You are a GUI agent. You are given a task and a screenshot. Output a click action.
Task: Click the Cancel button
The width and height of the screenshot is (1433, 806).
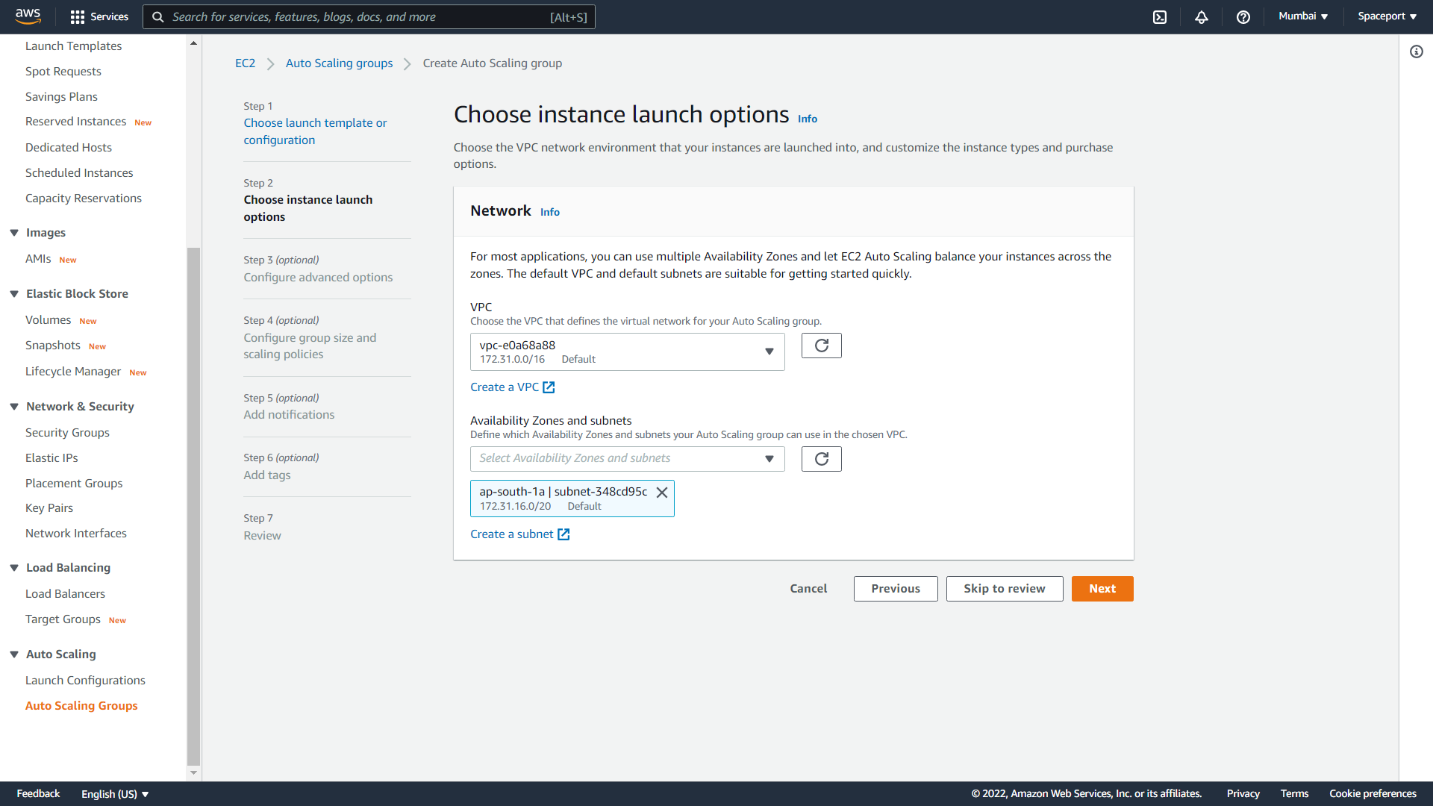tap(808, 589)
